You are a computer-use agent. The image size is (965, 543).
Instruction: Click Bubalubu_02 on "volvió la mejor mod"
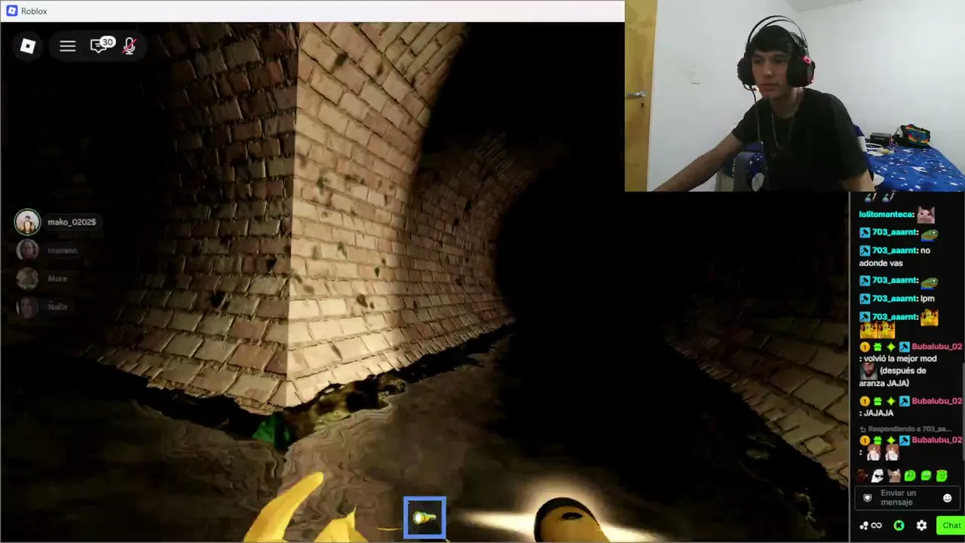coord(937,347)
